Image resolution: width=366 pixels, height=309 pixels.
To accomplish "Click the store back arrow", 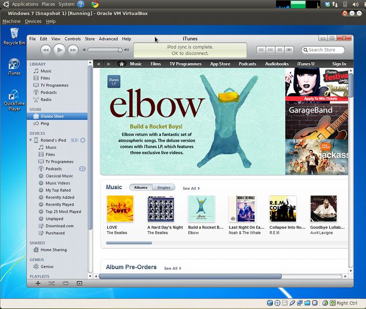I will click(x=98, y=64).
